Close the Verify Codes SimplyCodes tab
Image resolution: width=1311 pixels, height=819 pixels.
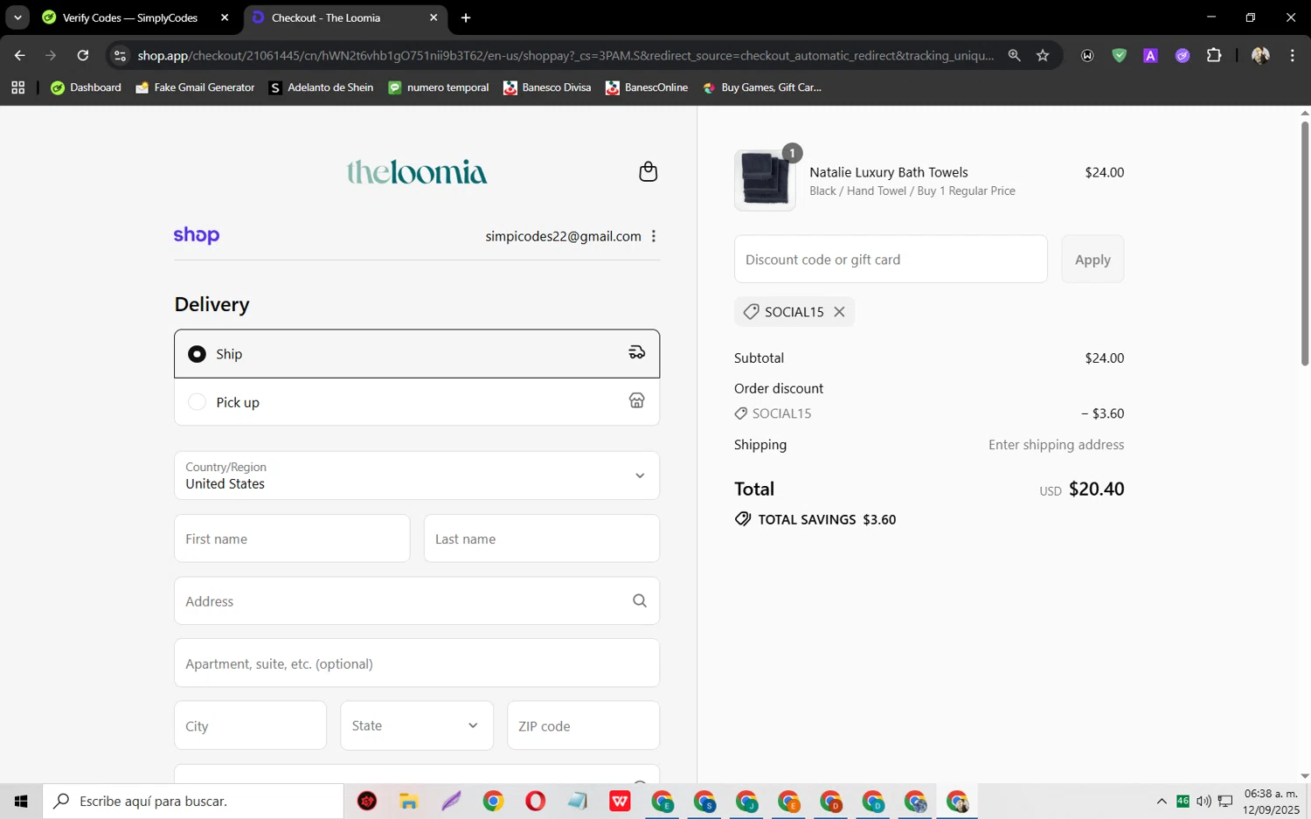coord(225,17)
